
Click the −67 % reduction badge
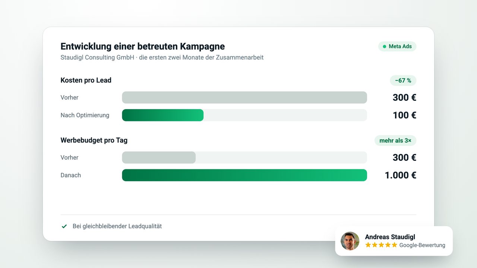(403, 80)
